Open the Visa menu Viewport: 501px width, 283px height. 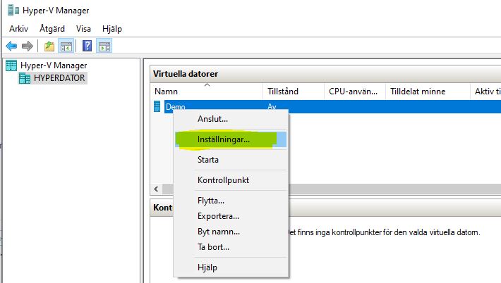coord(83,29)
